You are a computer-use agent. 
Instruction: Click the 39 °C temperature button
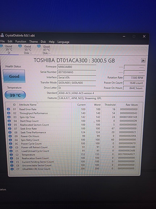pyautogui.click(x=15, y=95)
